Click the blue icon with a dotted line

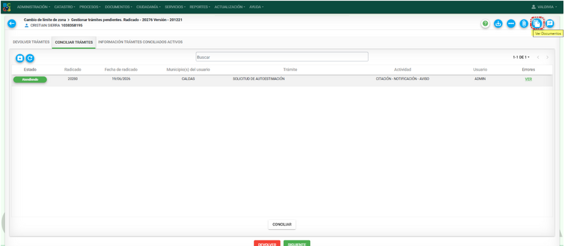[x=511, y=24]
